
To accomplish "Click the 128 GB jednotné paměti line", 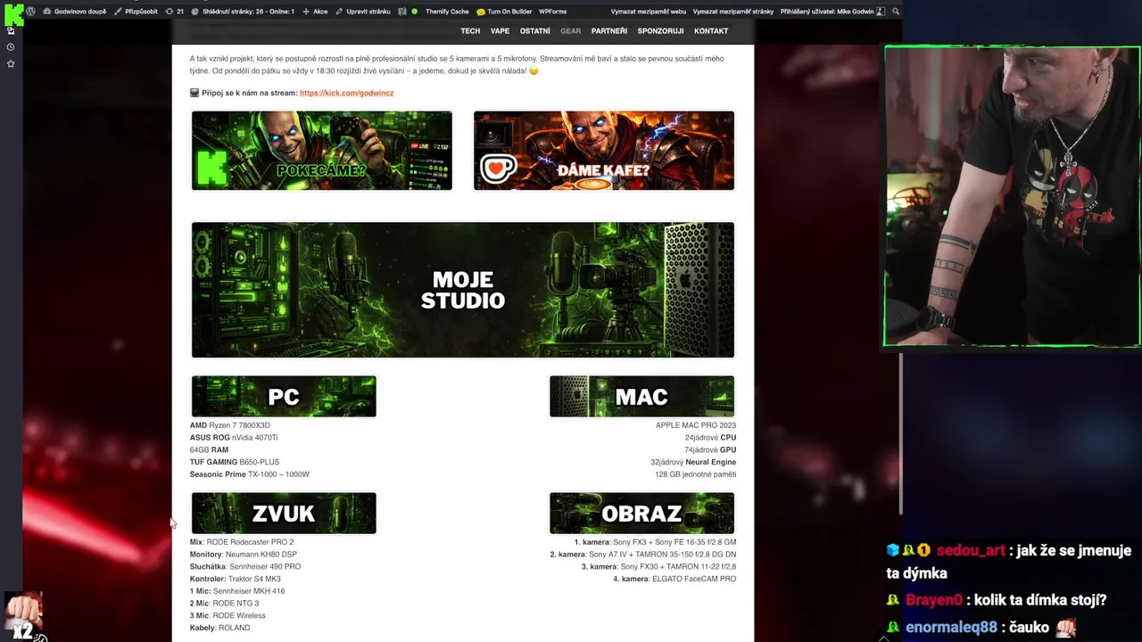I will tap(695, 474).
